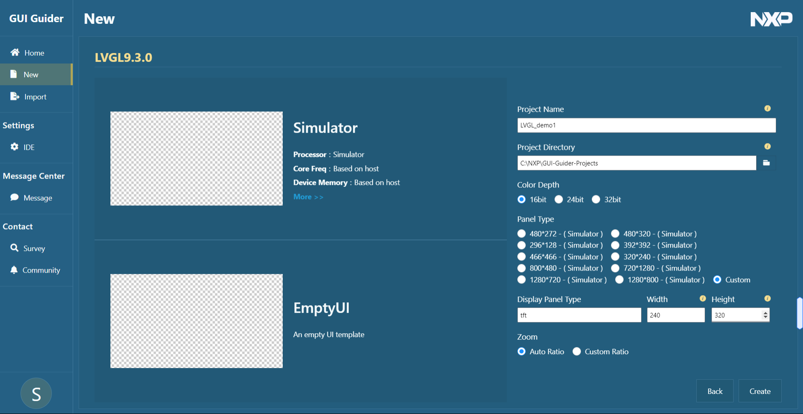The height and width of the screenshot is (414, 803).
Task: Choose 1280*800 Simulator panel type
Action: (619, 280)
